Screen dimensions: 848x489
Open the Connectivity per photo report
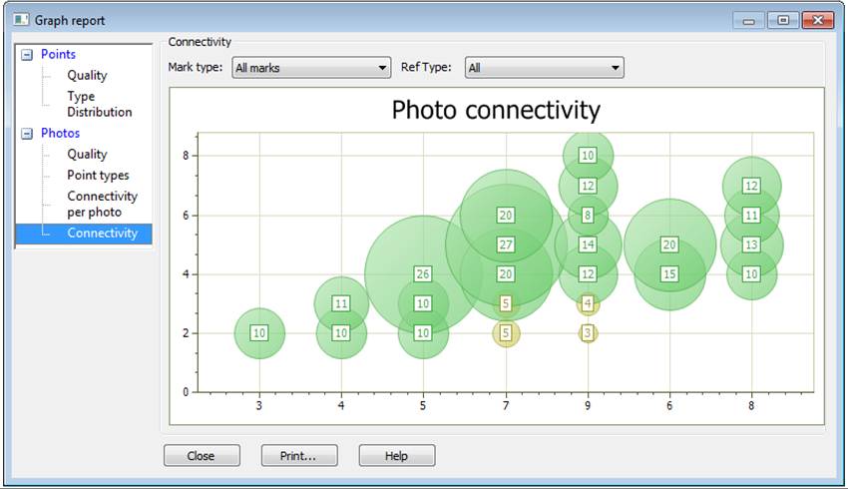[102, 205]
